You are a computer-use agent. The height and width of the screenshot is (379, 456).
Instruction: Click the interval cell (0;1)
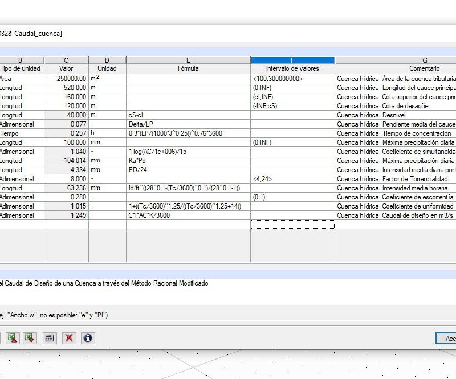click(x=292, y=197)
